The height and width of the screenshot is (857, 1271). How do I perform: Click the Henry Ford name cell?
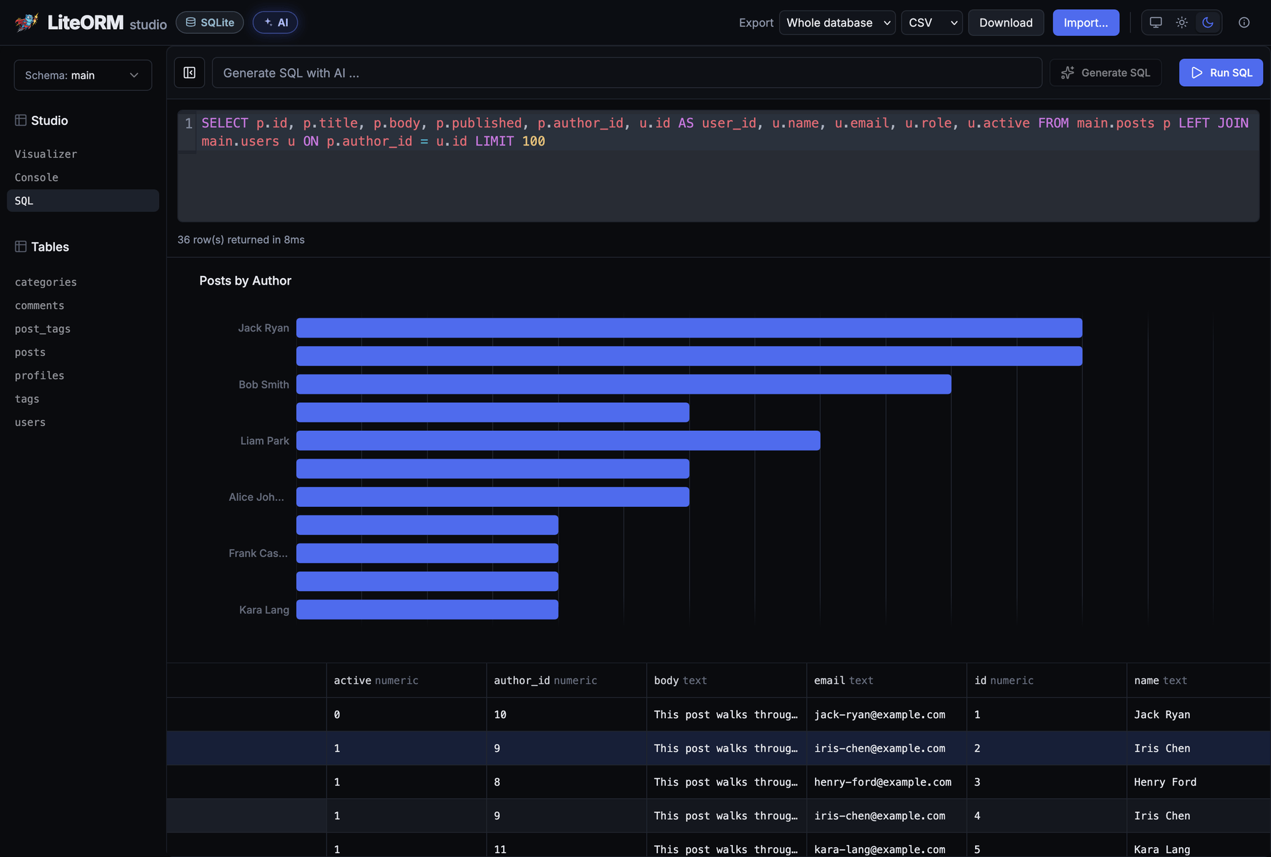[x=1198, y=782]
